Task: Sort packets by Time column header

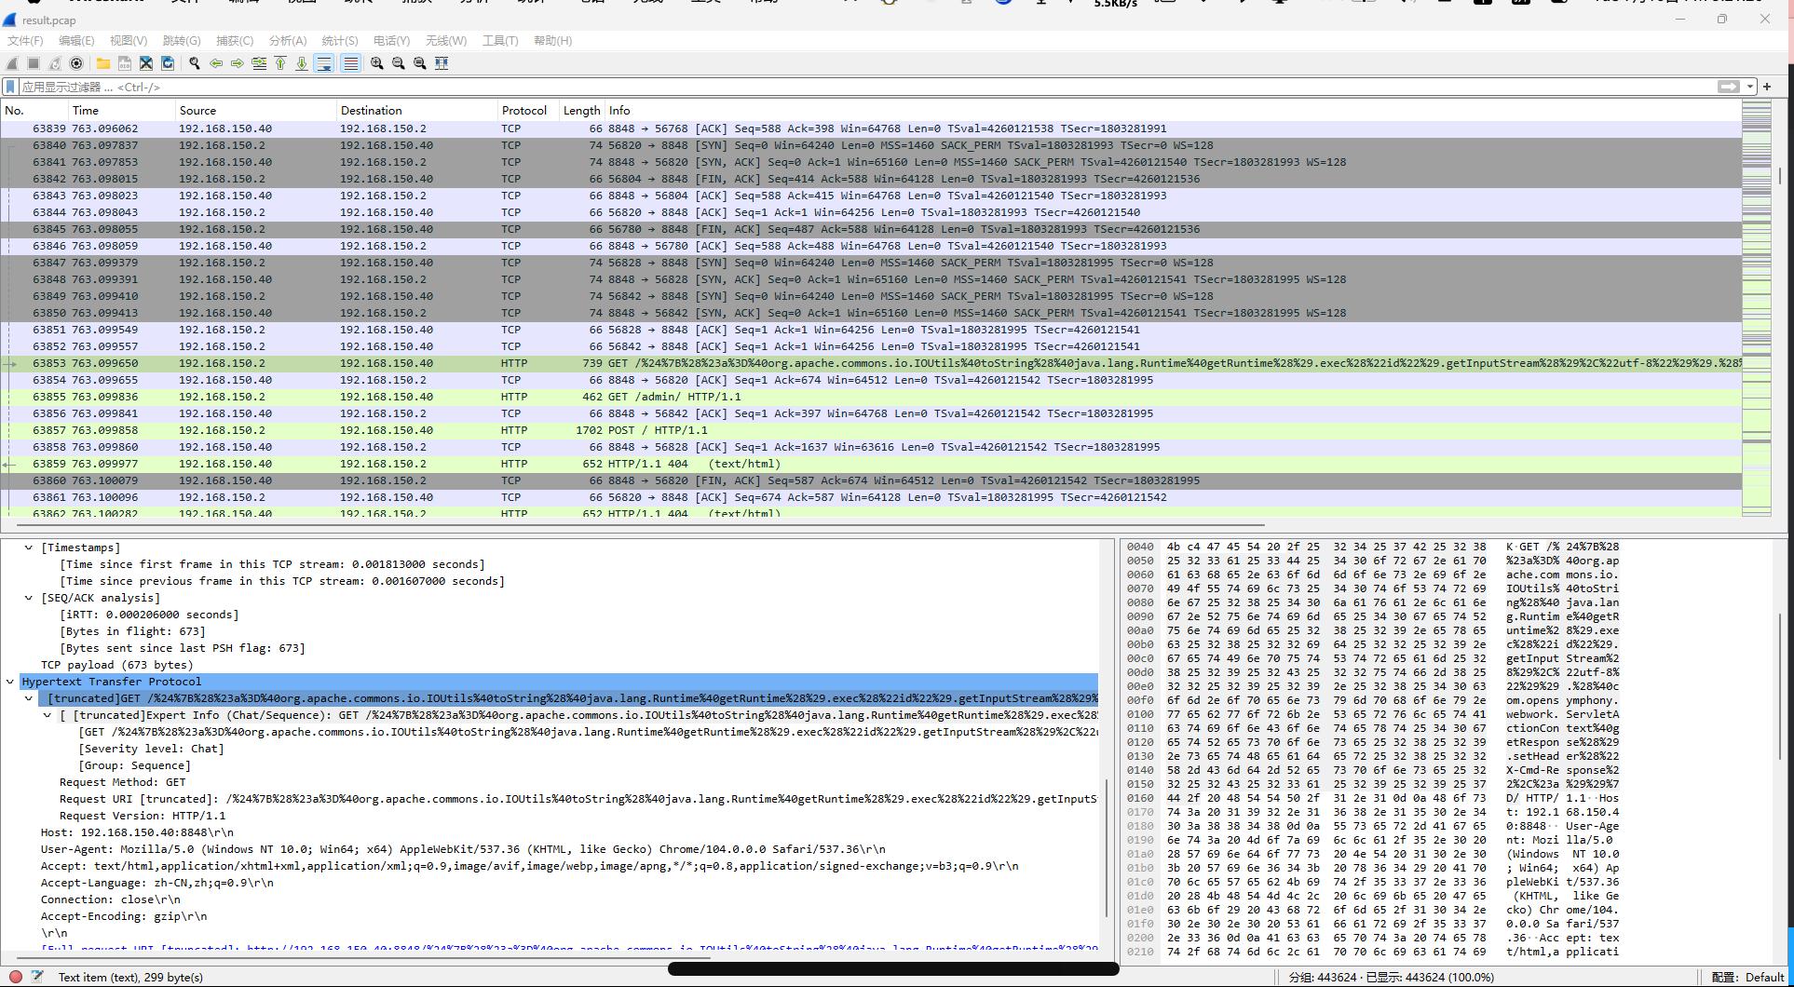Action: tap(122, 110)
